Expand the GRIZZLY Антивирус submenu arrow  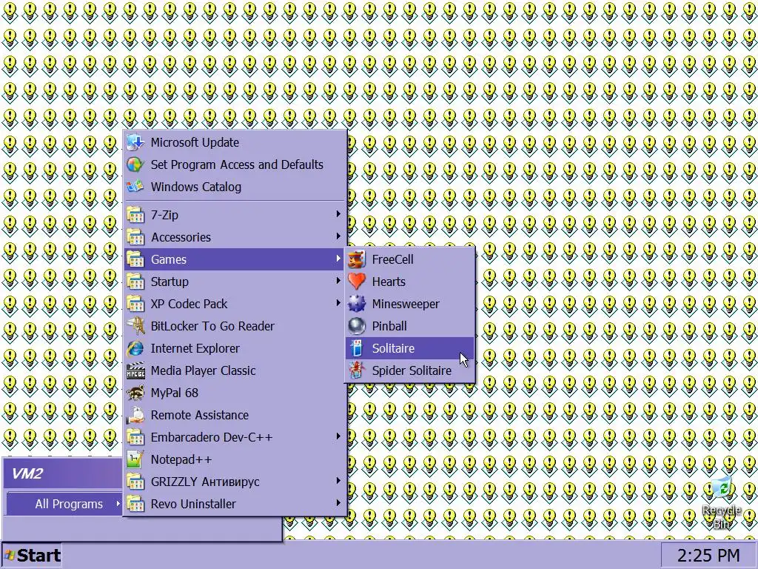[x=338, y=481]
